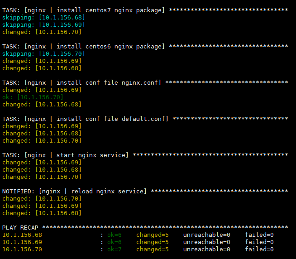Click the 'install centos7 nginx package' task line
296x259 pixels.
tap(145, 10)
